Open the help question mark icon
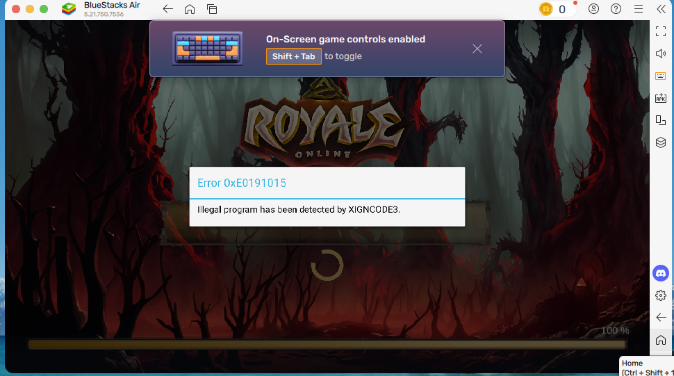The width and height of the screenshot is (674, 376). click(616, 9)
